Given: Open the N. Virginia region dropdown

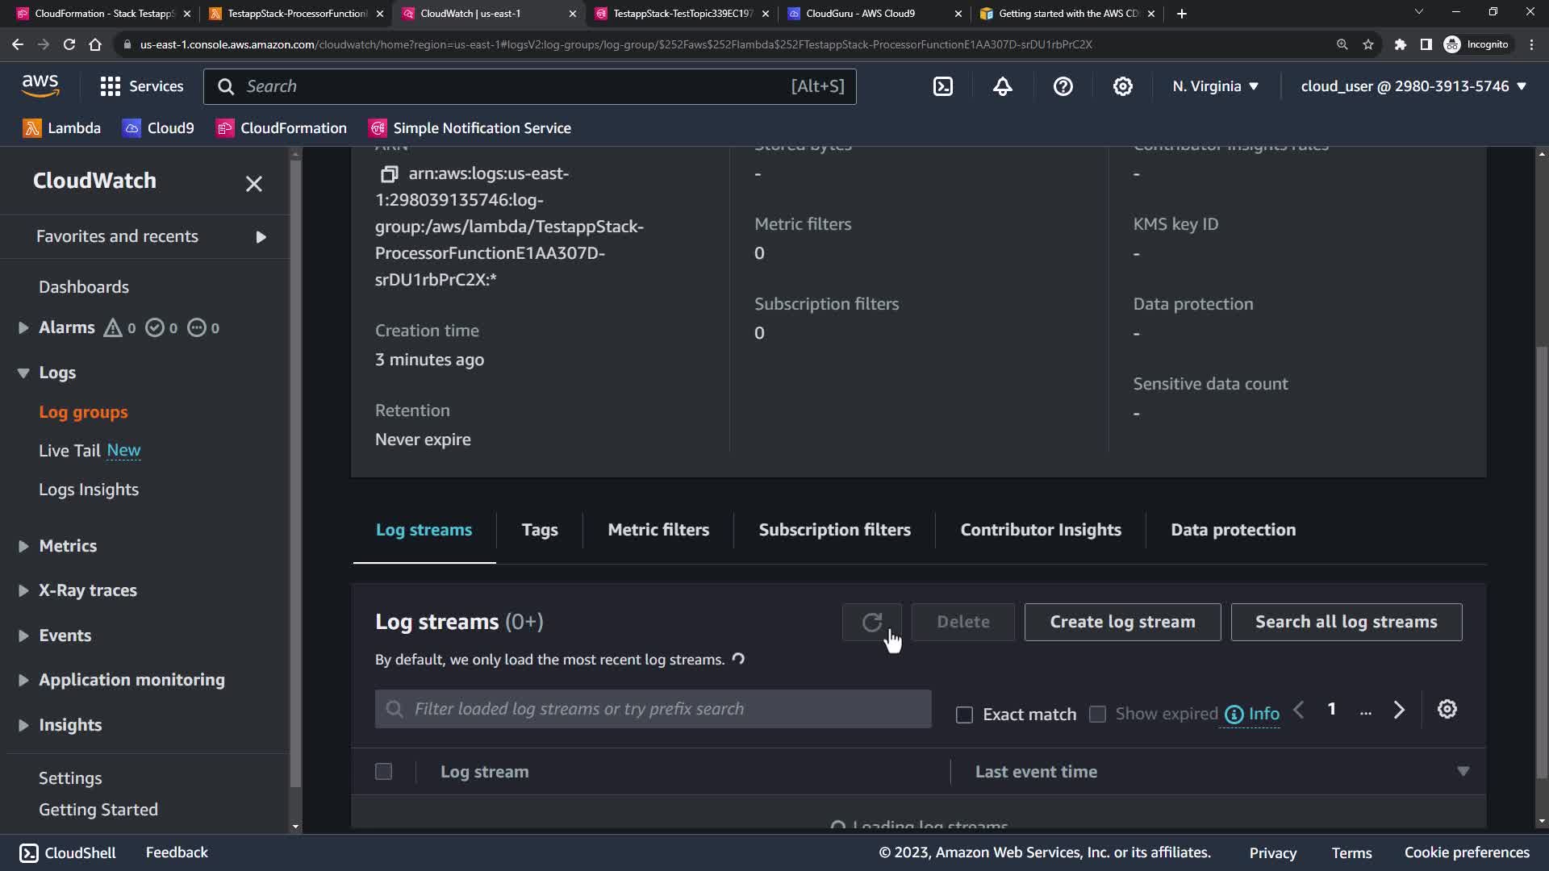Looking at the screenshot, I should pos(1215,86).
